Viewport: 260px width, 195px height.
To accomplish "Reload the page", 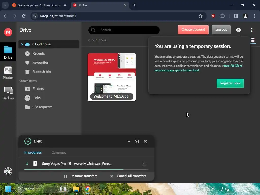I will tap(24, 16).
